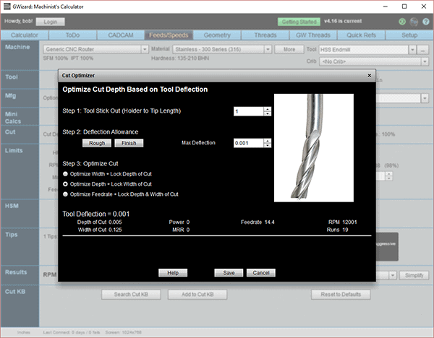434x338 pixels.
Task: Open the Quick Refs tab
Action: pyautogui.click(x=361, y=35)
